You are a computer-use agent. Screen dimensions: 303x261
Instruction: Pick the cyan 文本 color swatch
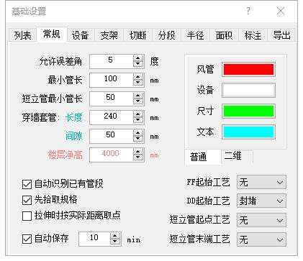[x=248, y=132]
